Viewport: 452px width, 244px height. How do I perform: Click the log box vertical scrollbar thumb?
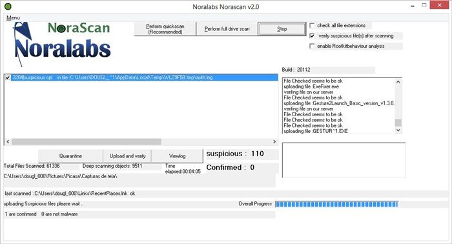(x=398, y=123)
